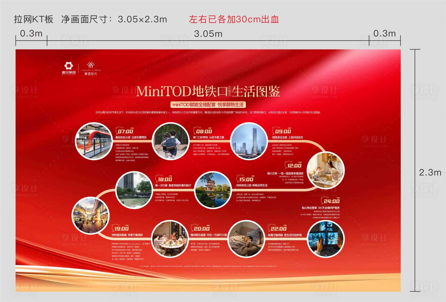Screen dimensions: 446x302
Task: Click heading 每一次归家 都是穿越风景的旅行
Action: [173, 185]
